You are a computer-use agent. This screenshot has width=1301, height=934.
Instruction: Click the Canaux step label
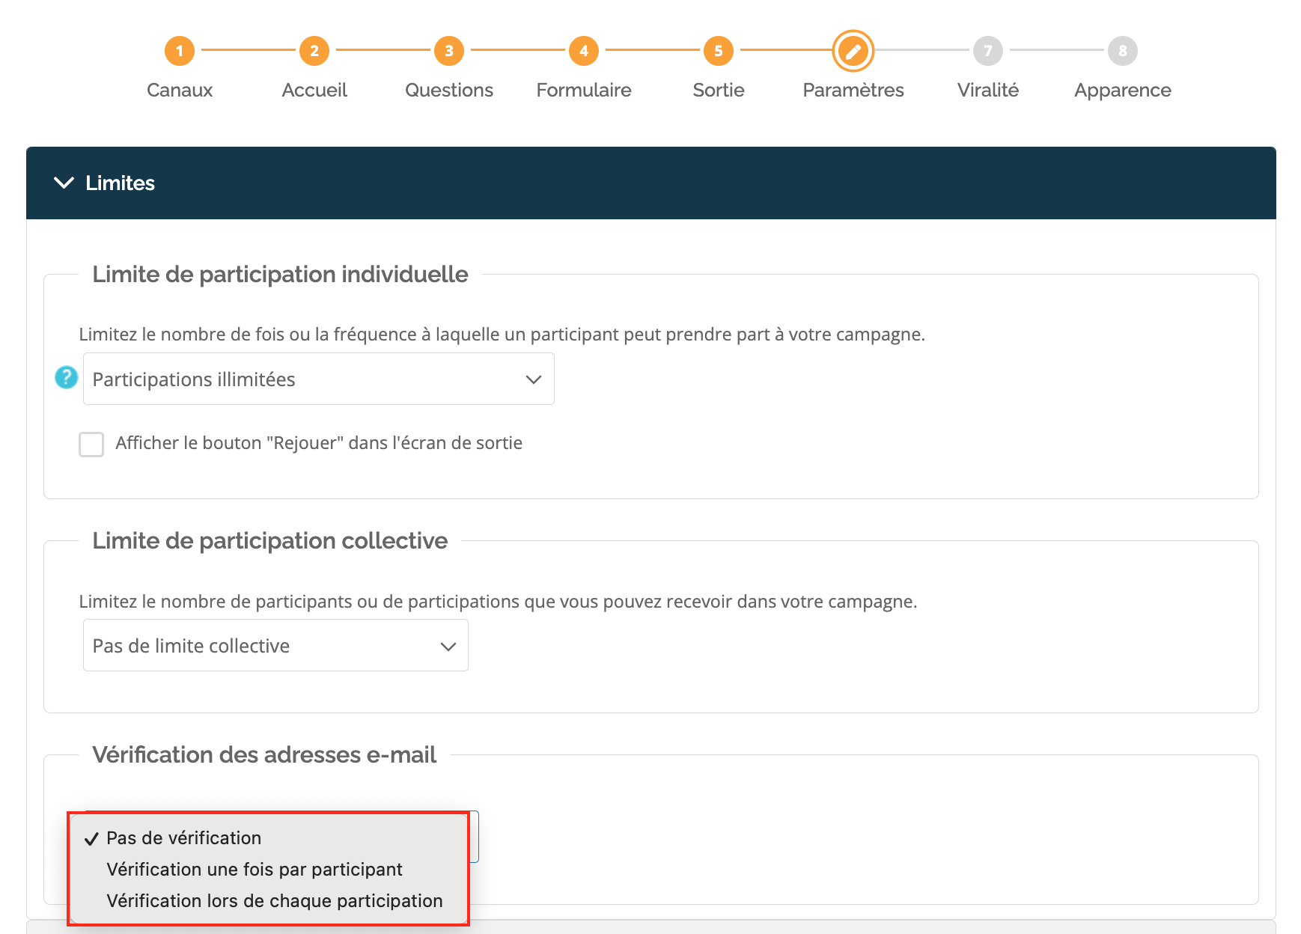point(180,91)
